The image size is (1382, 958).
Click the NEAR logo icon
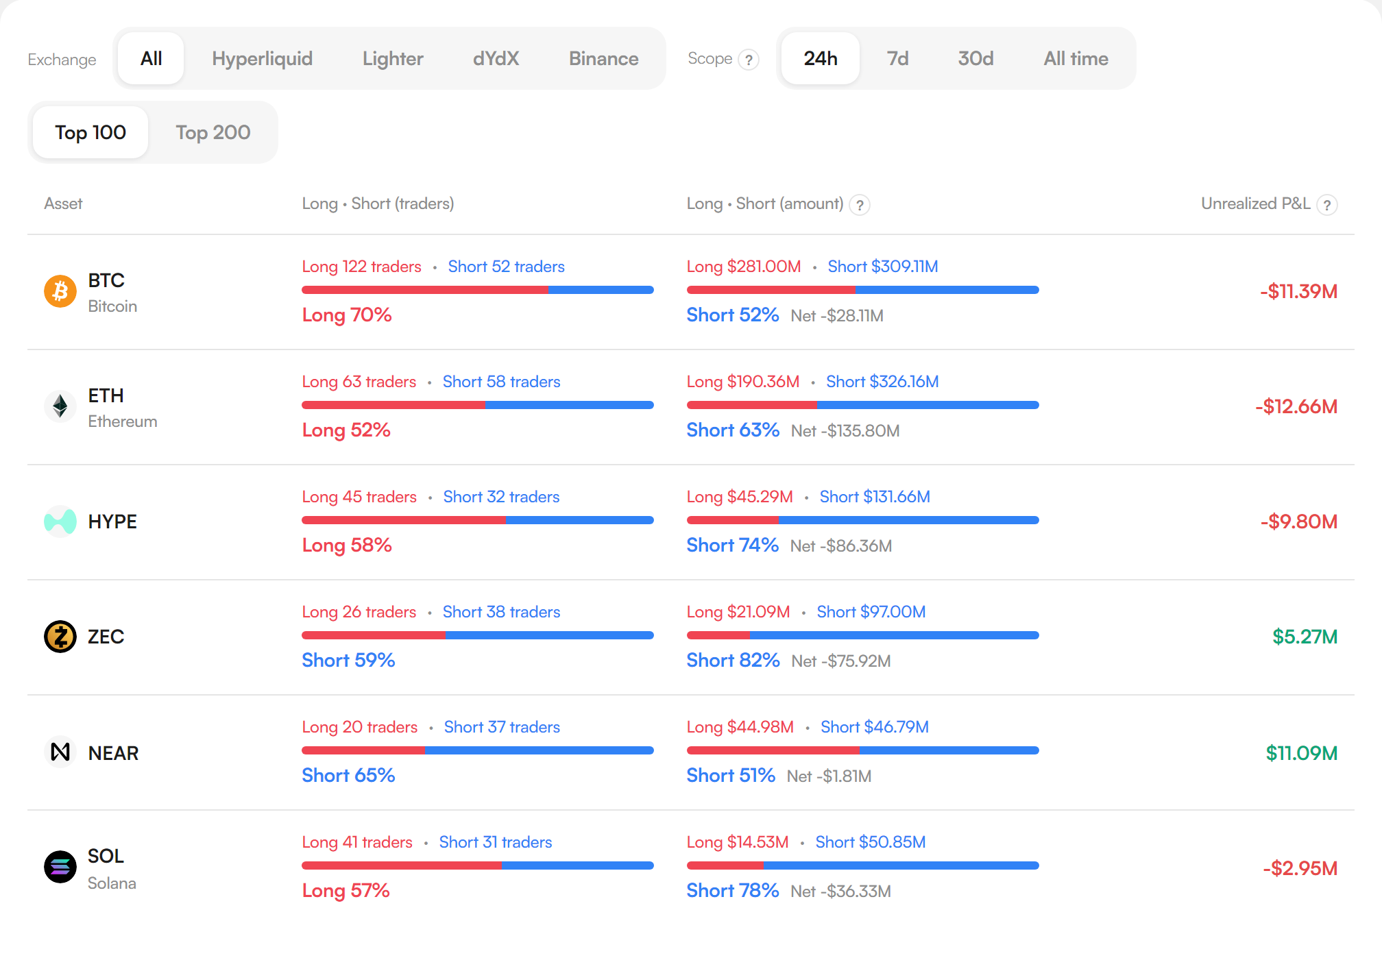point(60,752)
